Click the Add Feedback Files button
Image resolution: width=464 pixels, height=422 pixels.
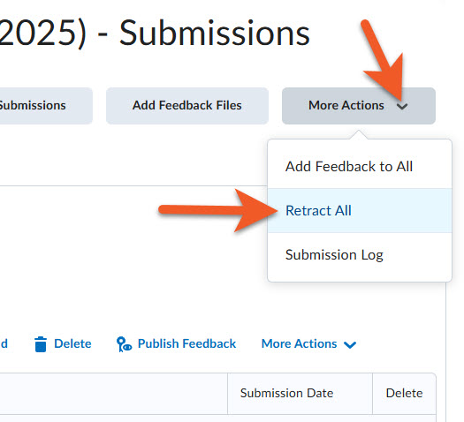187,106
